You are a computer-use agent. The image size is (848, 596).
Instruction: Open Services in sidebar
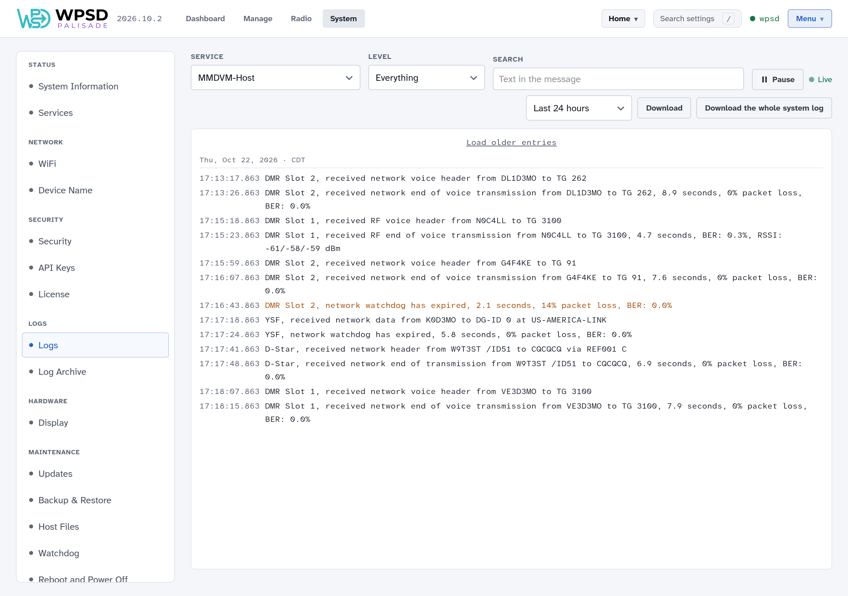point(95,113)
